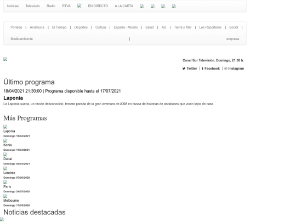Open the program's Facebook page
The image size is (296, 222).
coord(210,69)
